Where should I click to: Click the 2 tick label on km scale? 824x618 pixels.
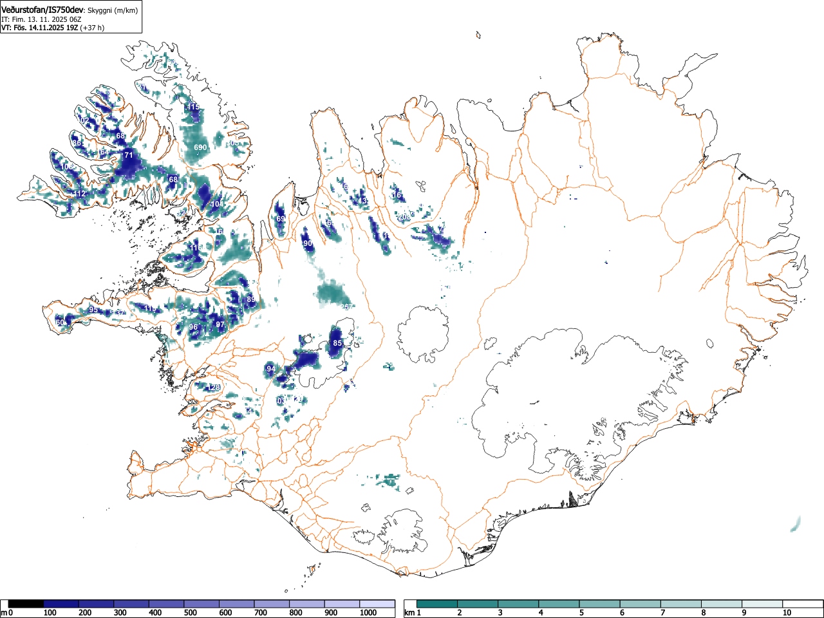pyautogui.click(x=459, y=613)
